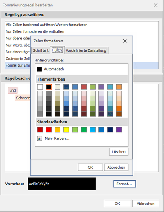The width and height of the screenshot is (164, 212).
Task: Select the darkest green shade in the bottom row
Action: click(93, 114)
